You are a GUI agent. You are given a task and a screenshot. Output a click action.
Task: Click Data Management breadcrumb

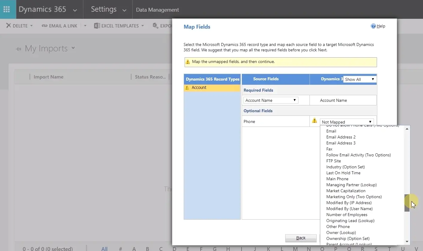[x=157, y=10]
